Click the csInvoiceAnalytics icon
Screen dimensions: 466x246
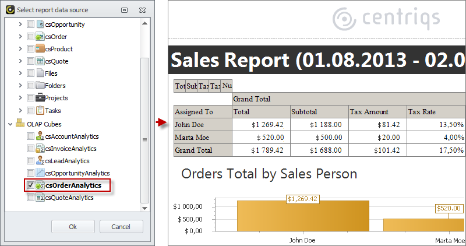pos(40,149)
